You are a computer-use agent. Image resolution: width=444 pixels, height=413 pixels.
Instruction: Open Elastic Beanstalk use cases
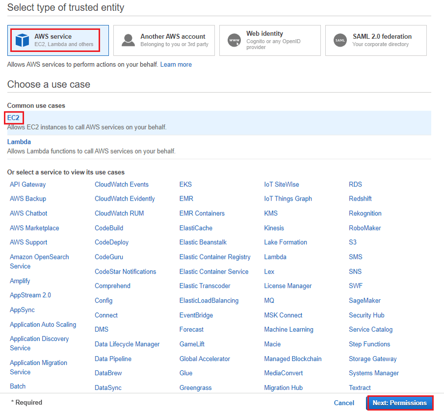(x=203, y=242)
